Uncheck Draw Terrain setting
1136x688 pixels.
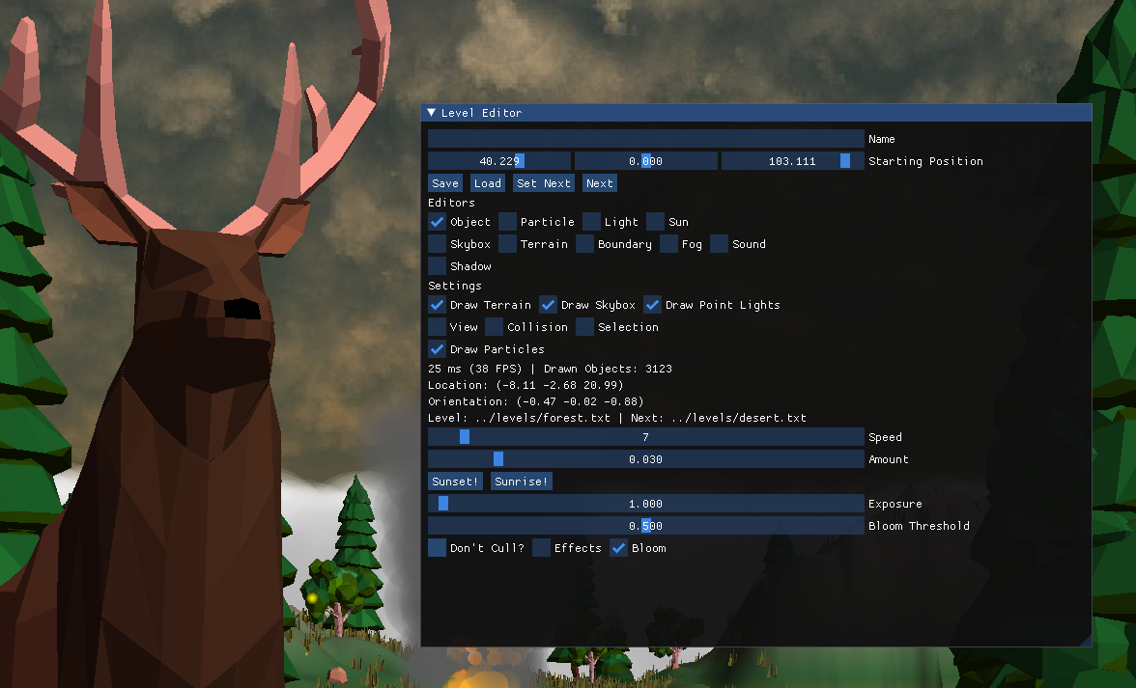(x=437, y=305)
